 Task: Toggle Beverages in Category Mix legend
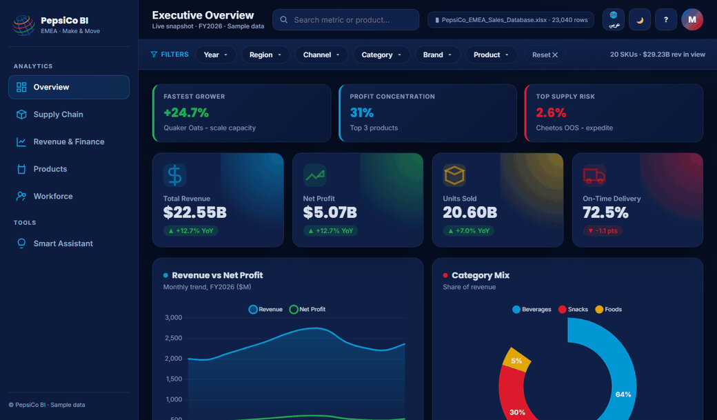[x=532, y=309]
